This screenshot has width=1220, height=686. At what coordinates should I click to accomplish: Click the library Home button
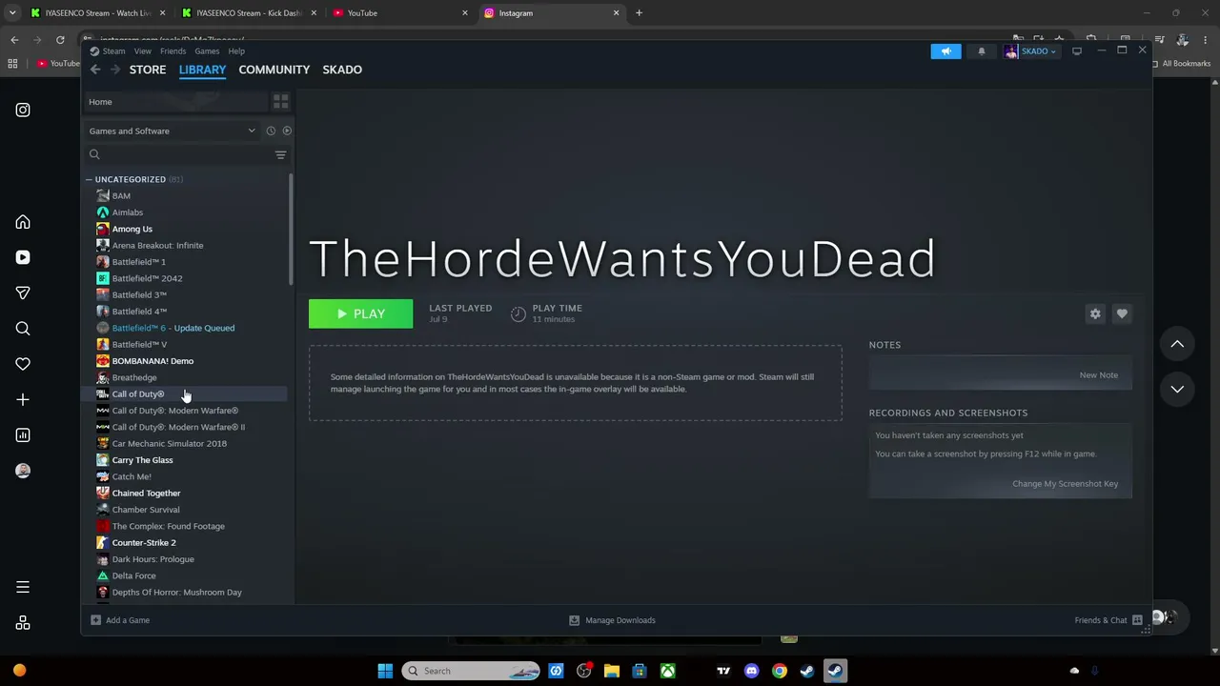177,102
